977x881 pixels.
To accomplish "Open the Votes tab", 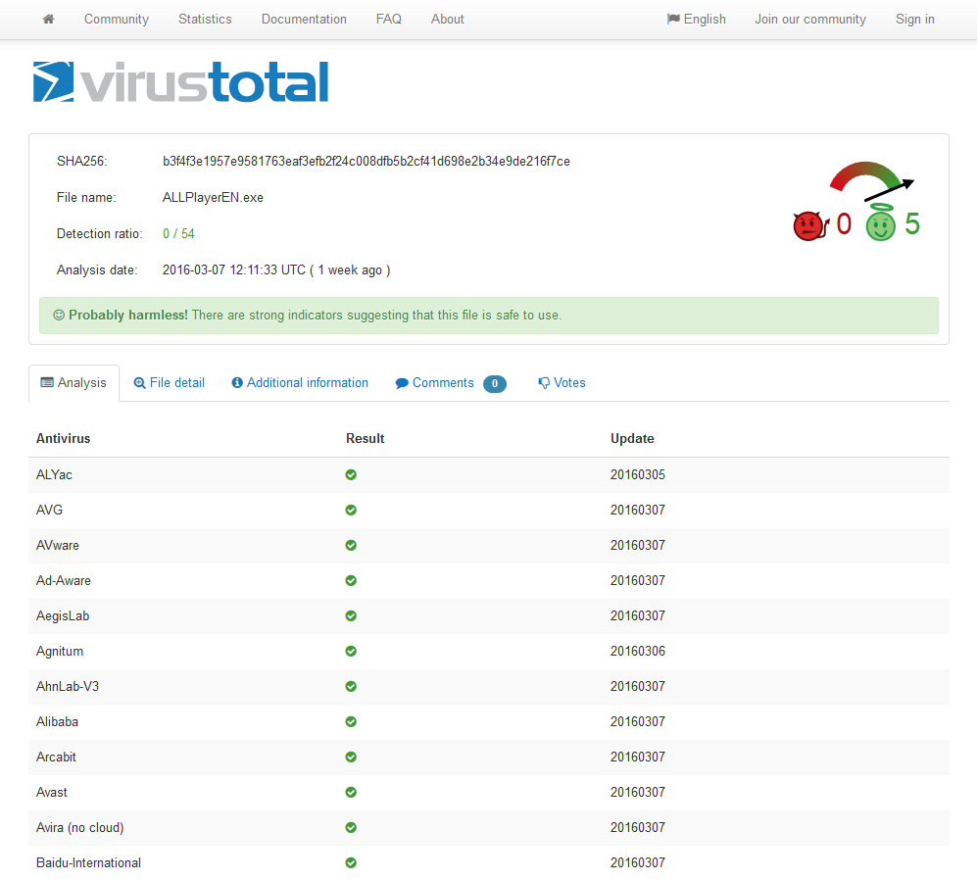I will coord(562,383).
